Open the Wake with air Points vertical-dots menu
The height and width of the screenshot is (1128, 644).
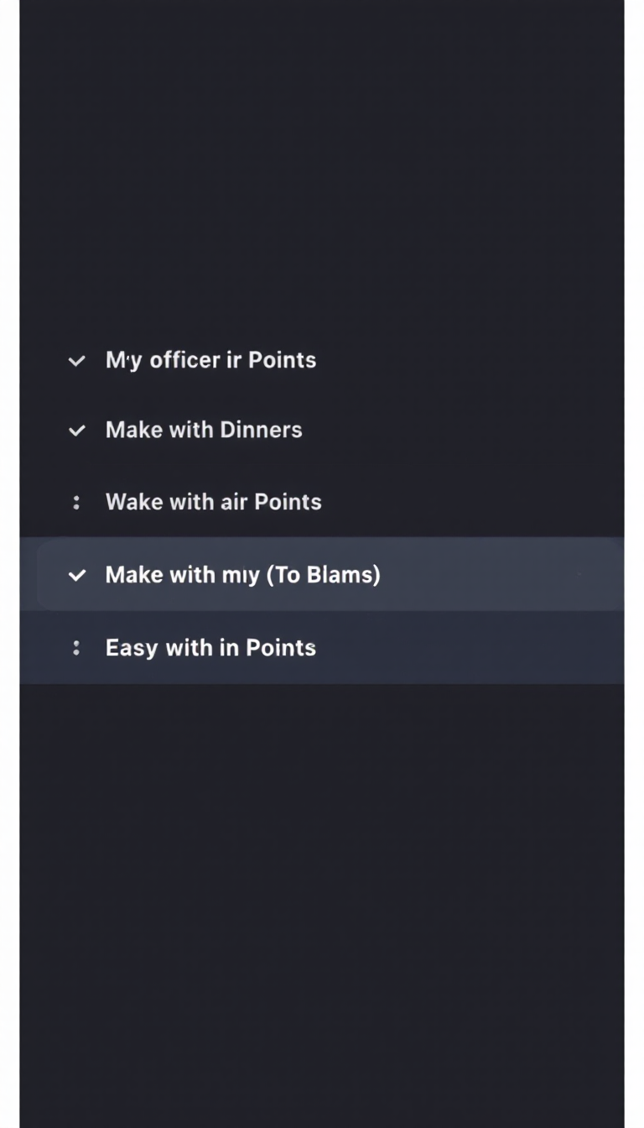[x=76, y=502]
